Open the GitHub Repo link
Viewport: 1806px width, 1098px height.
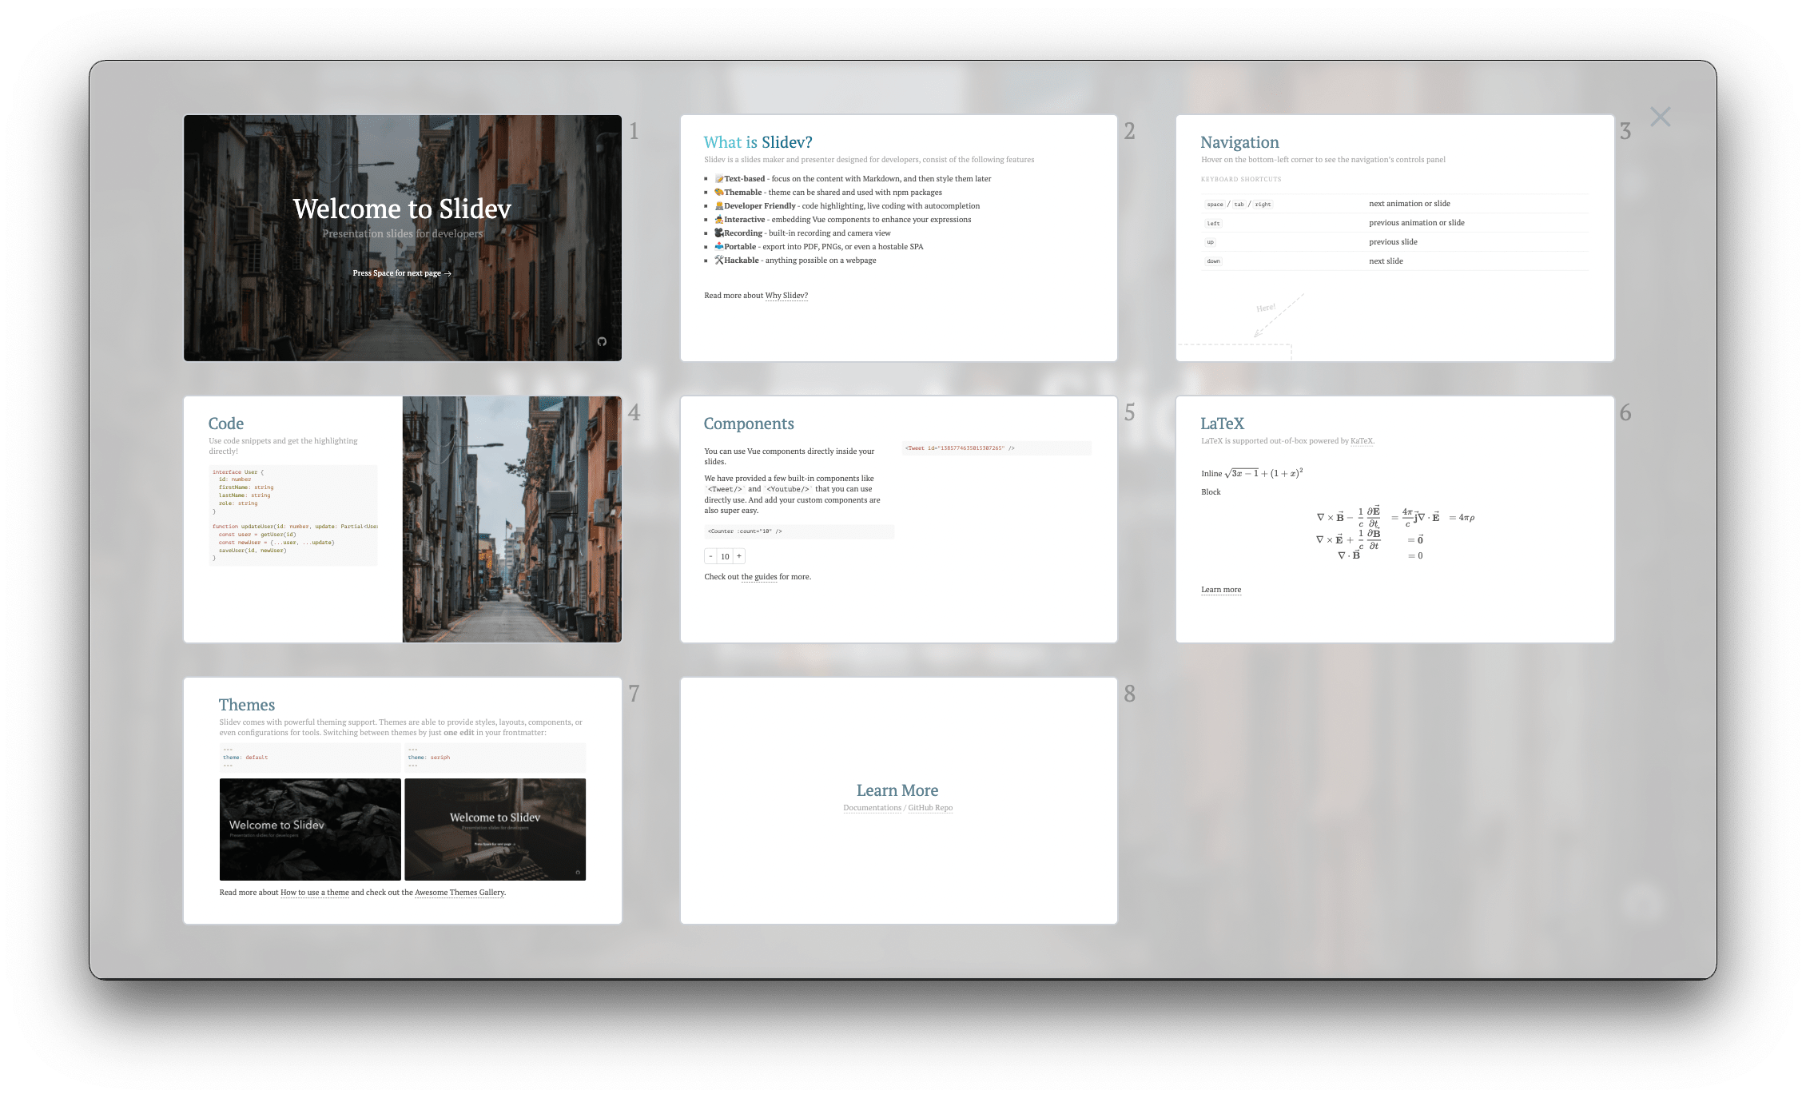point(930,808)
